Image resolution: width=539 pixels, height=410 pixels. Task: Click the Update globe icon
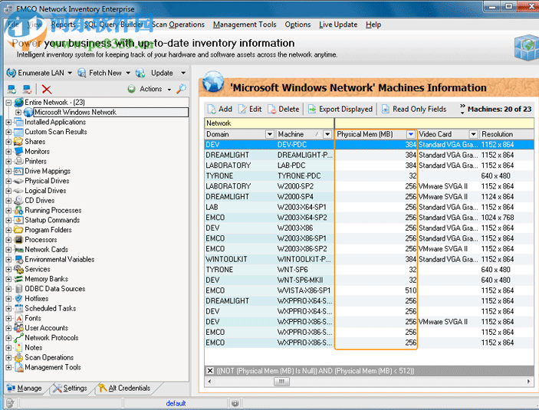click(140, 73)
